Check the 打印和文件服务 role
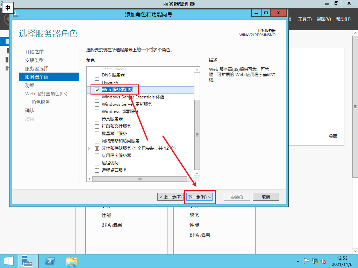This screenshot has height=268, width=358. click(97, 126)
